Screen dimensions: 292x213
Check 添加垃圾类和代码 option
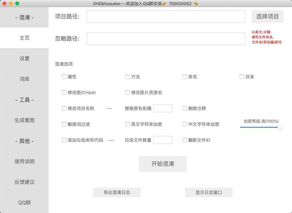(64, 140)
